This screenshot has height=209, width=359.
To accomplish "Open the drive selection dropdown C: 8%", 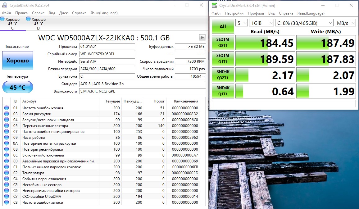I will point(304,23).
